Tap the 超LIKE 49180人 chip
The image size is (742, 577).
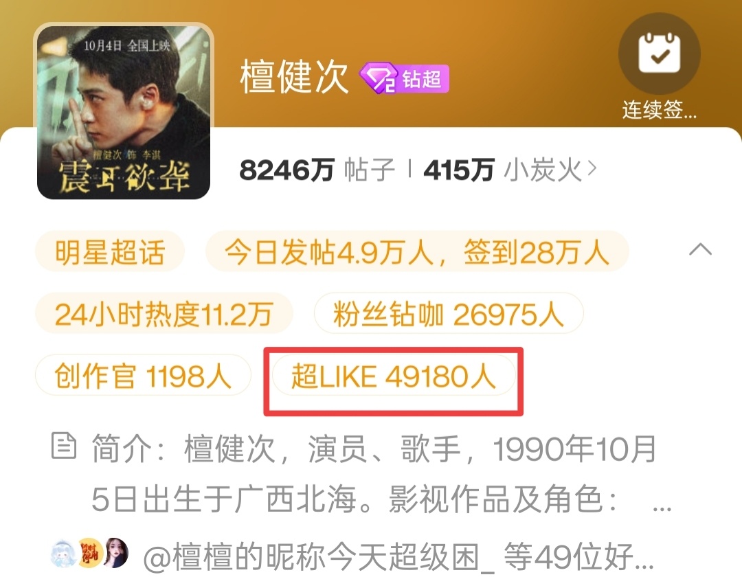(x=394, y=376)
